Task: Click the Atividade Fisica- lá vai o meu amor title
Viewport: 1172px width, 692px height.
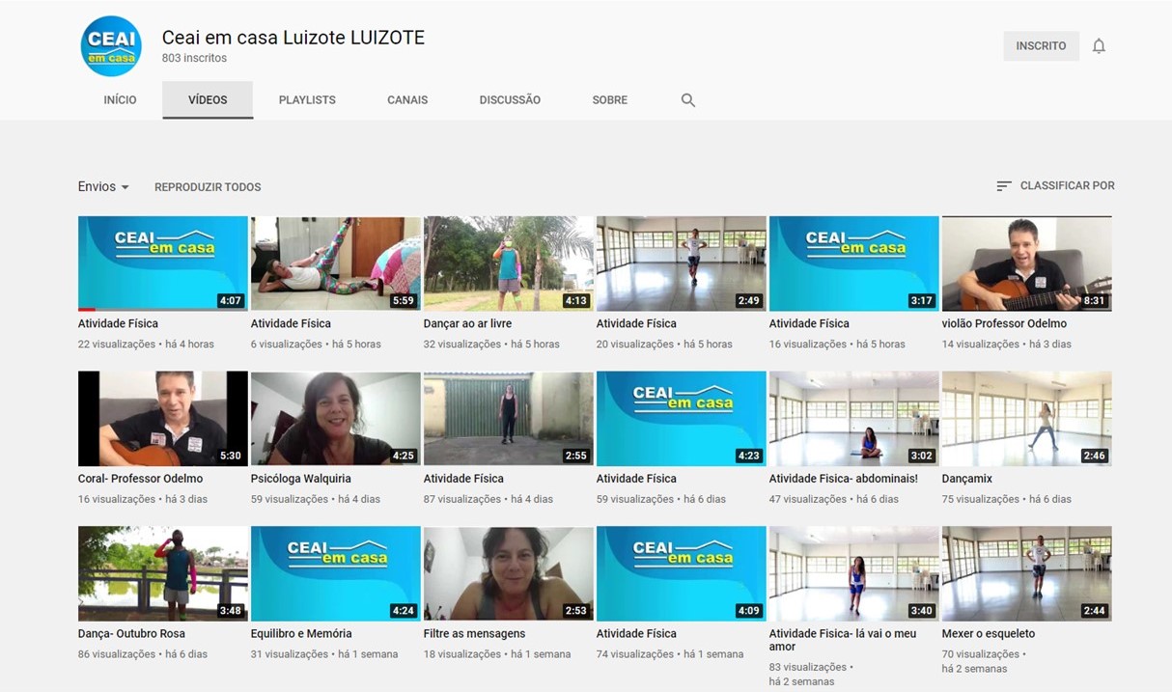Action: (843, 640)
